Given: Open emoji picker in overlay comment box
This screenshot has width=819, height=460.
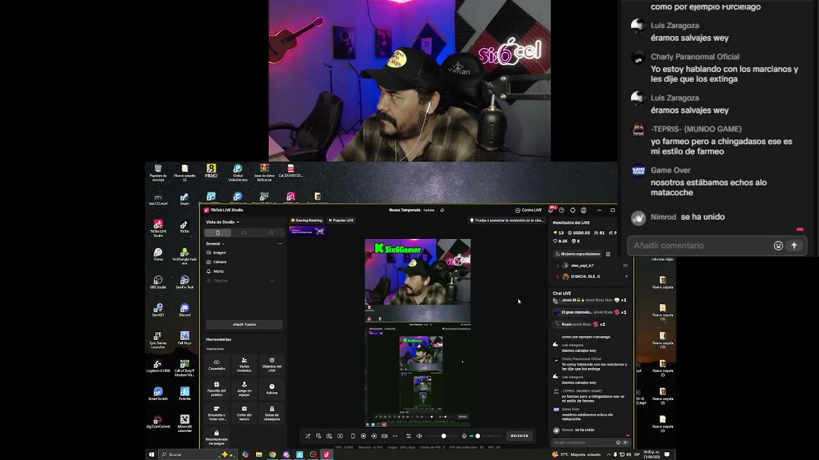Looking at the screenshot, I should 779,245.
